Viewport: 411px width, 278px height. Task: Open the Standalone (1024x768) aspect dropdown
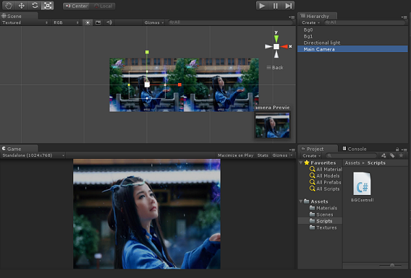33,155
